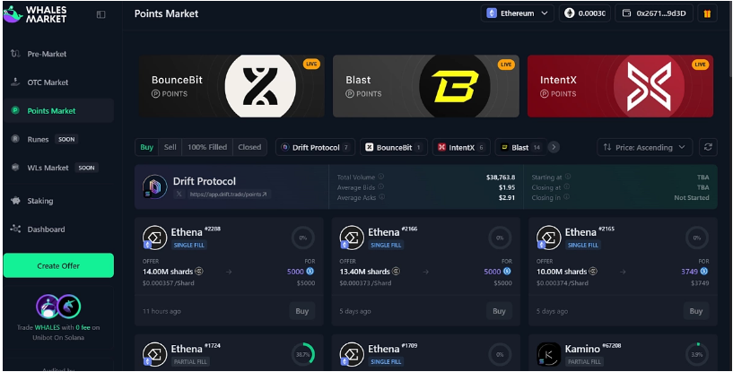
Task: Refresh the offers list icon
Action: coord(708,147)
